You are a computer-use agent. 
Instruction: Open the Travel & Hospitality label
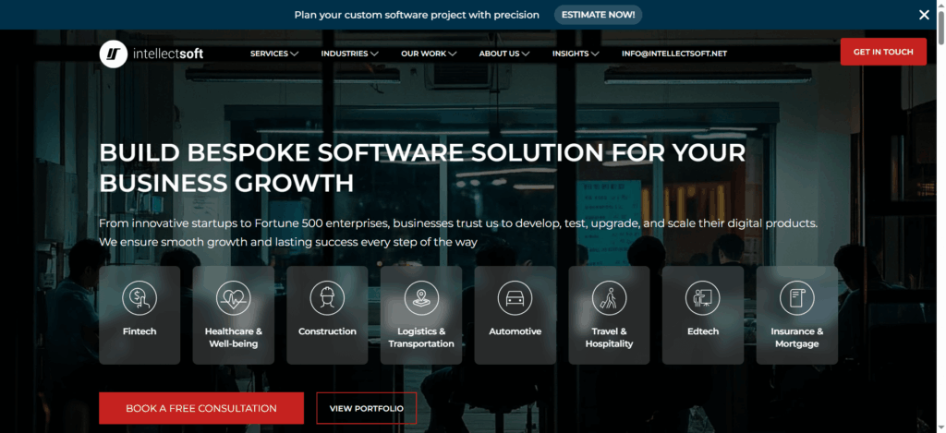coord(610,338)
